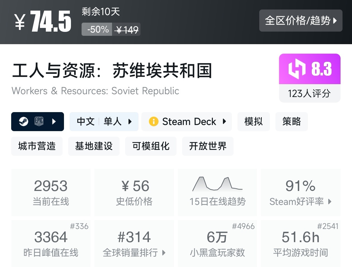The height and width of the screenshot is (267, 352).
Task: Click the yellow Steam Deck warning icon
Action: (x=154, y=122)
